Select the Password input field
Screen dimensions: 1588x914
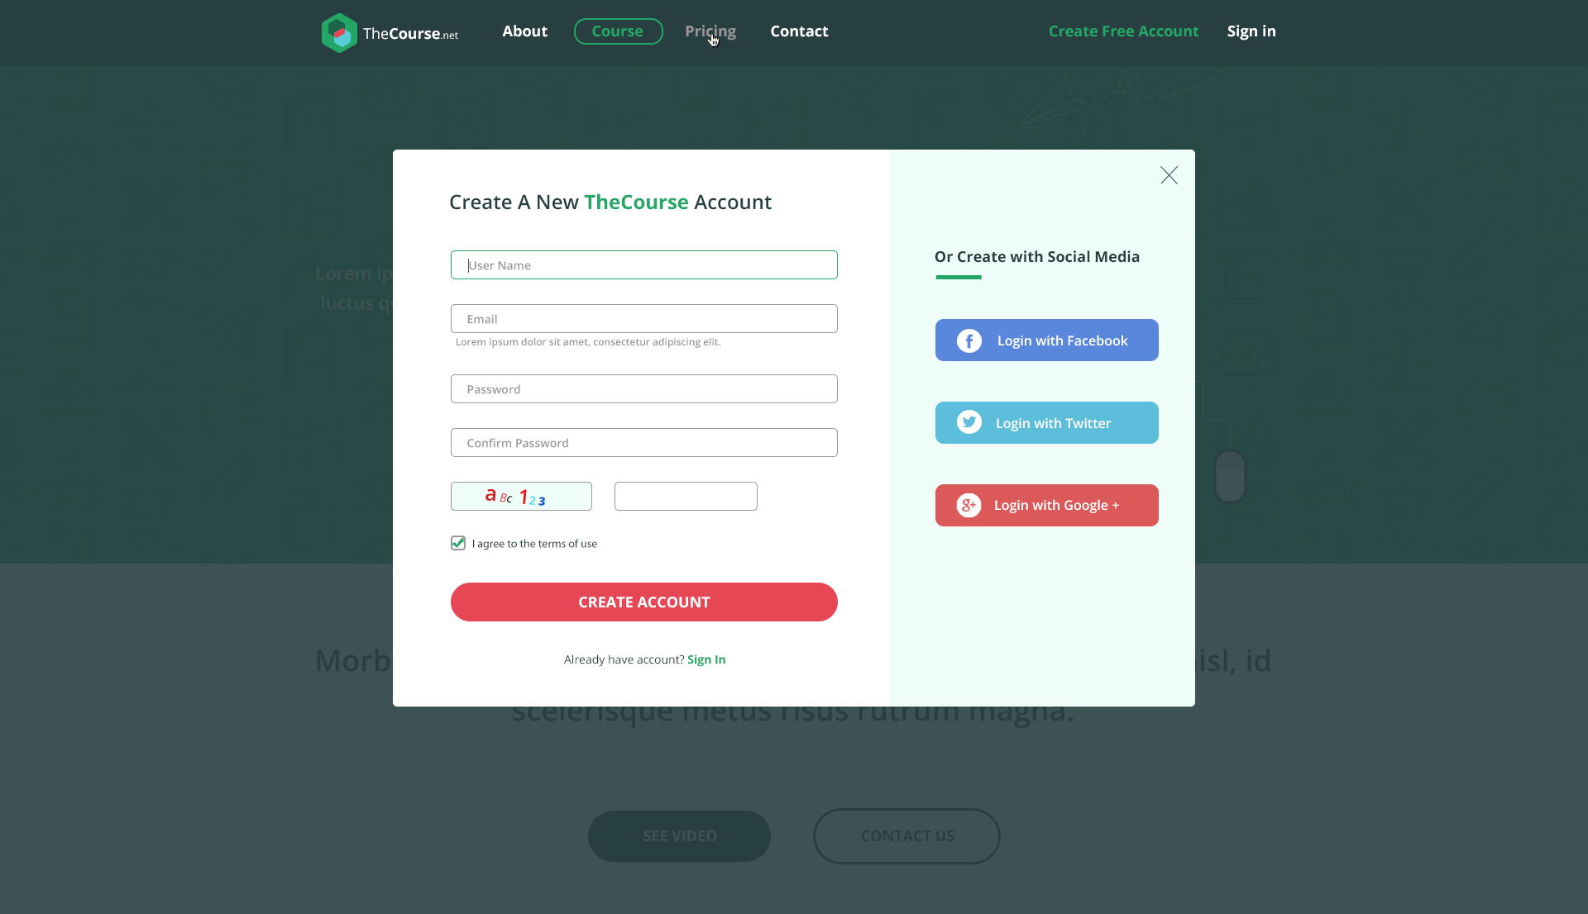click(x=644, y=389)
